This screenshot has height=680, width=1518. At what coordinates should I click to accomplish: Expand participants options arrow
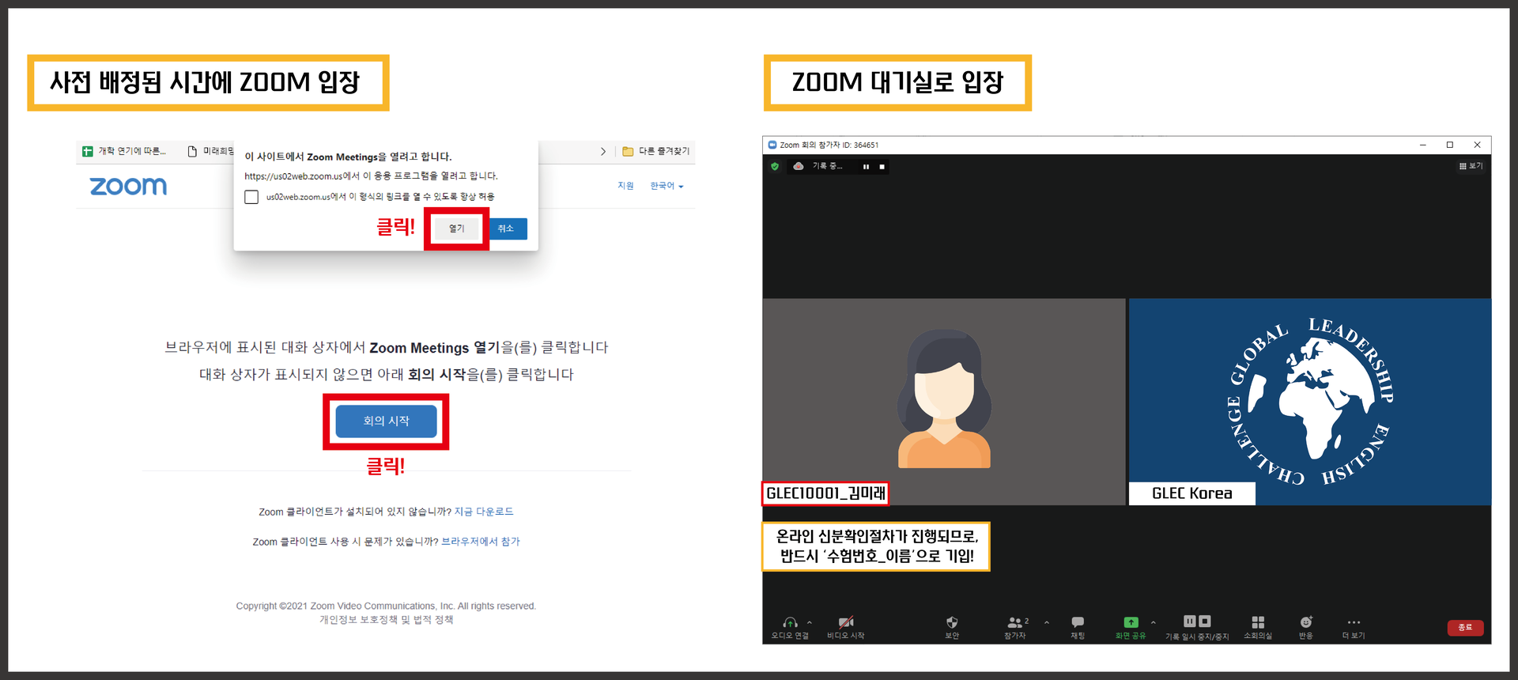coord(1047,622)
